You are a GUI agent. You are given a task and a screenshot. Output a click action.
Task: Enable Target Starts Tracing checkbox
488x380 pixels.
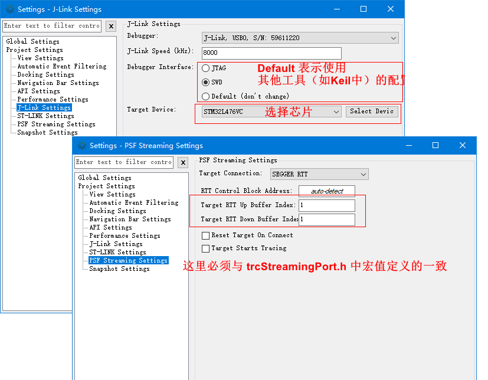[x=205, y=248]
